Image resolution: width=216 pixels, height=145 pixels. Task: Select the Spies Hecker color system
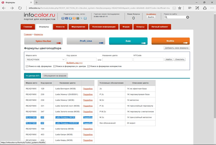pyautogui.click(x=43, y=41)
